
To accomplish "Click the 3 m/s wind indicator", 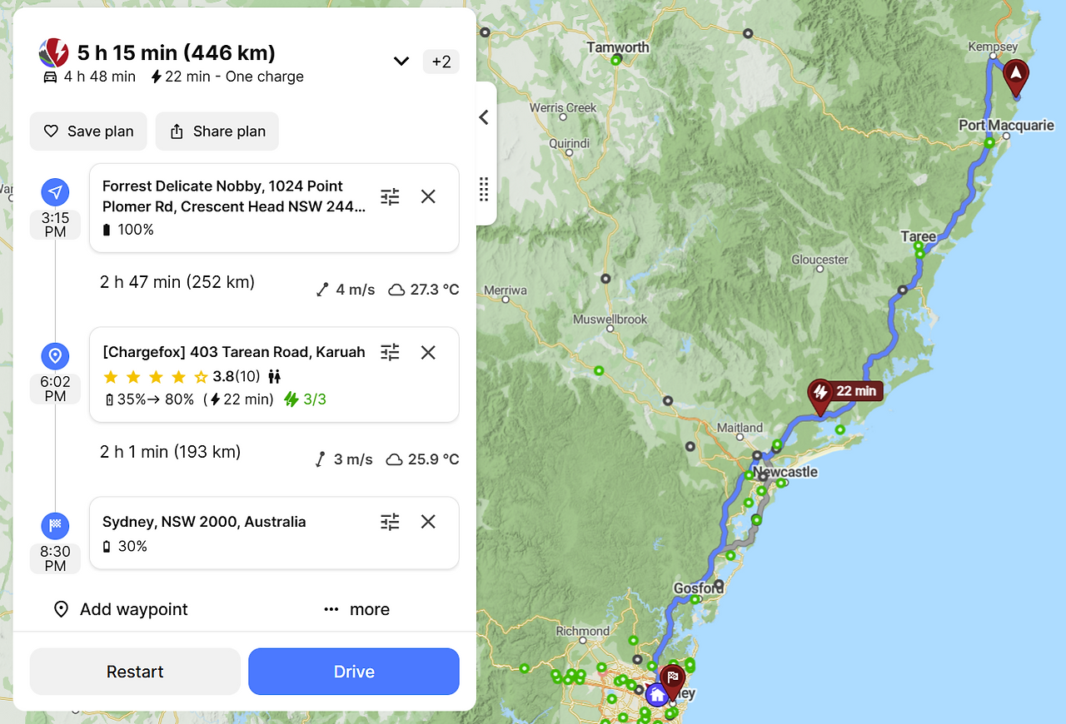I will click(344, 459).
